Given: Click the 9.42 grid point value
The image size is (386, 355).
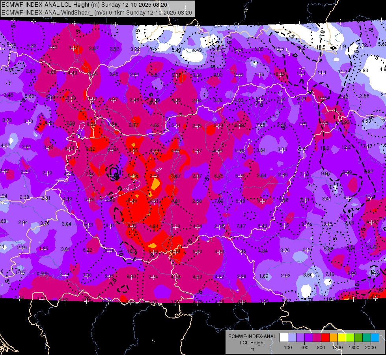Looking at the screenshot, I should 111,200.
